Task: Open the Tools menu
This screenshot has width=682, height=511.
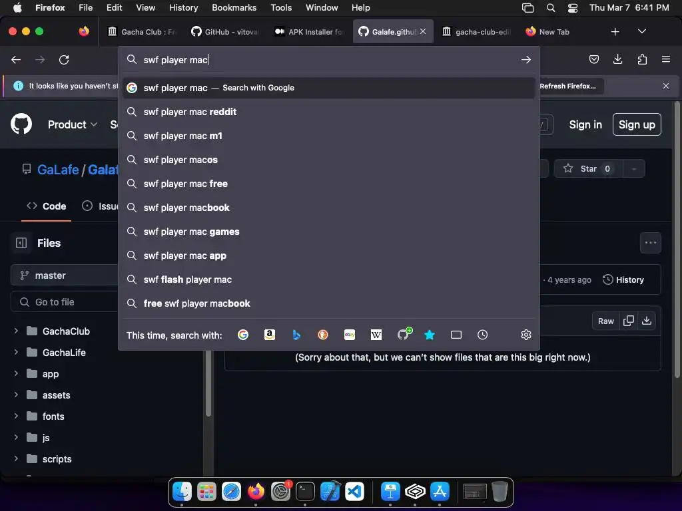Action: [x=281, y=8]
